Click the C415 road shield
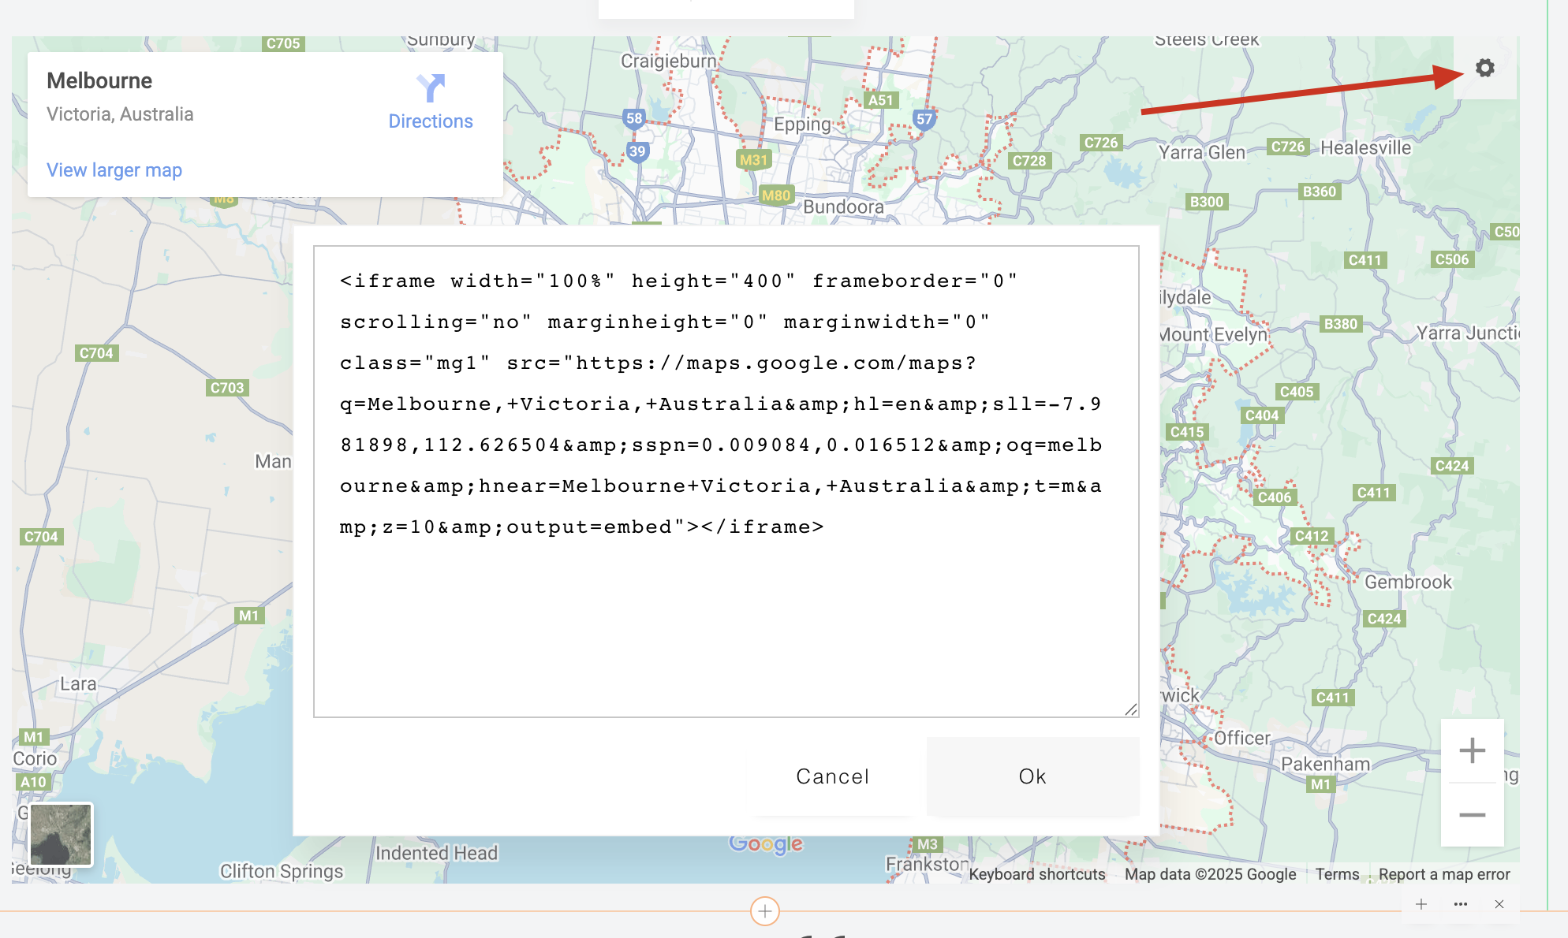Image resolution: width=1568 pixels, height=938 pixels. pyautogui.click(x=1187, y=432)
